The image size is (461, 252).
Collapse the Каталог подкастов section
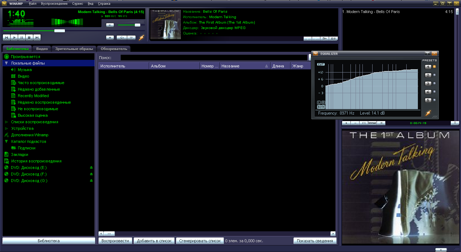6,141
